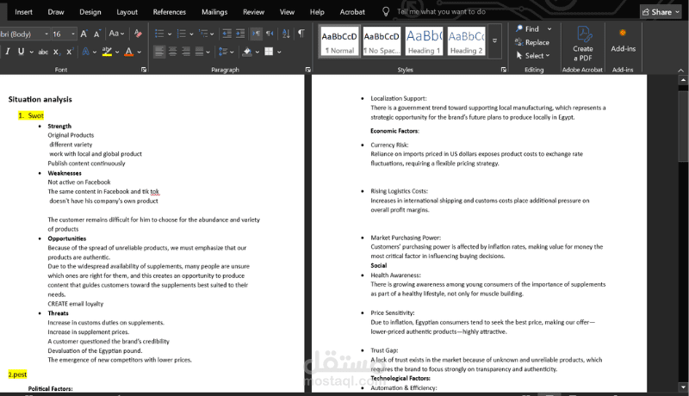Insert a bulleted list
This screenshot has height=396, width=689.
click(159, 34)
